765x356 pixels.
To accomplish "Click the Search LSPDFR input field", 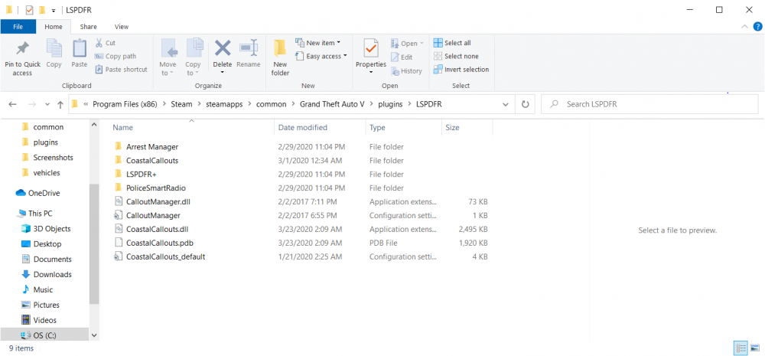I will 650,104.
